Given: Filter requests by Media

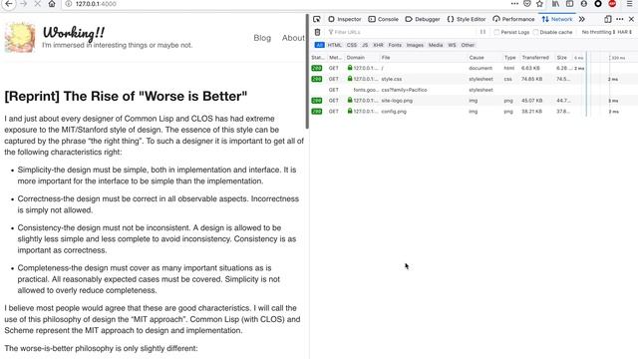Looking at the screenshot, I should click(x=436, y=45).
